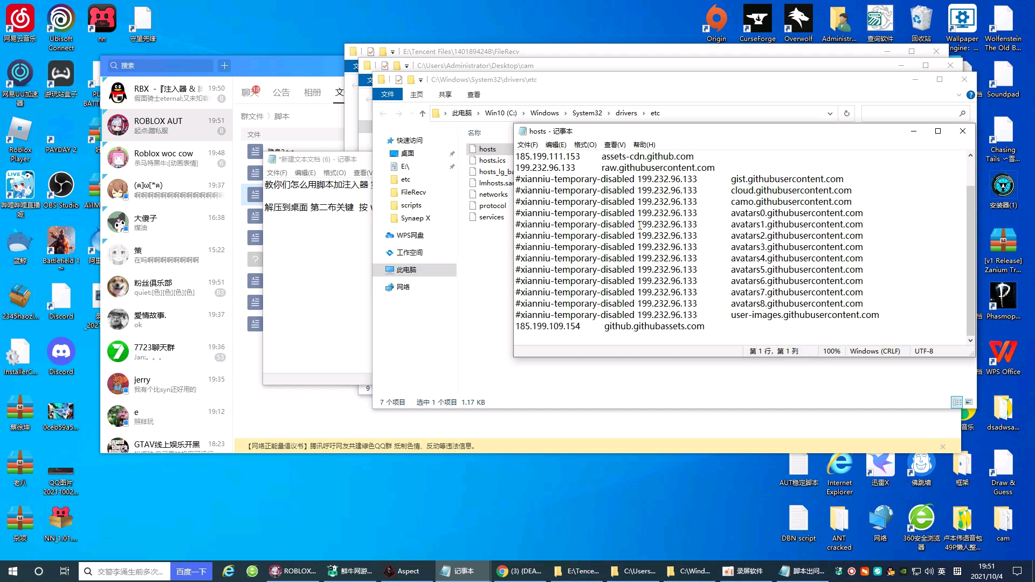Open the Discord app icon with blue logo
Image resolution: width=1035 pixels, height=582 pixels.
click(61, 357)
